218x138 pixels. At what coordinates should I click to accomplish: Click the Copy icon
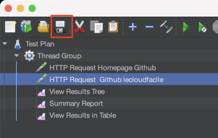coord(96,27)
